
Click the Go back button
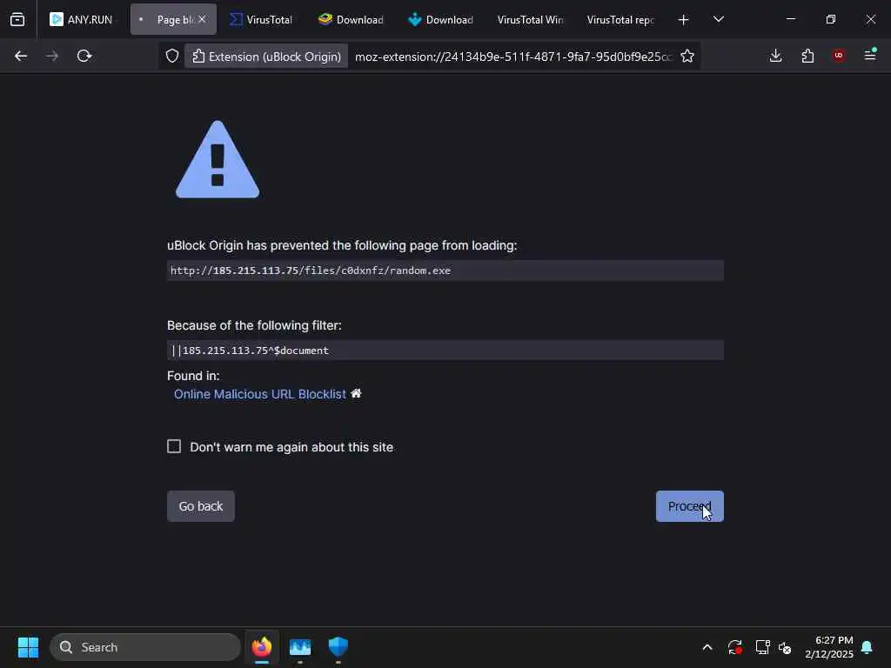tap(201, 506)
